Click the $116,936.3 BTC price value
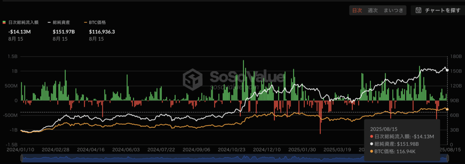The image size is (465, 164). (x=102, y=32)
